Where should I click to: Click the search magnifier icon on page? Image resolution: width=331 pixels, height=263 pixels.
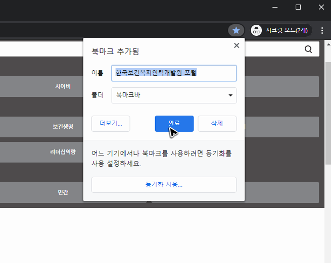(308, 49)
